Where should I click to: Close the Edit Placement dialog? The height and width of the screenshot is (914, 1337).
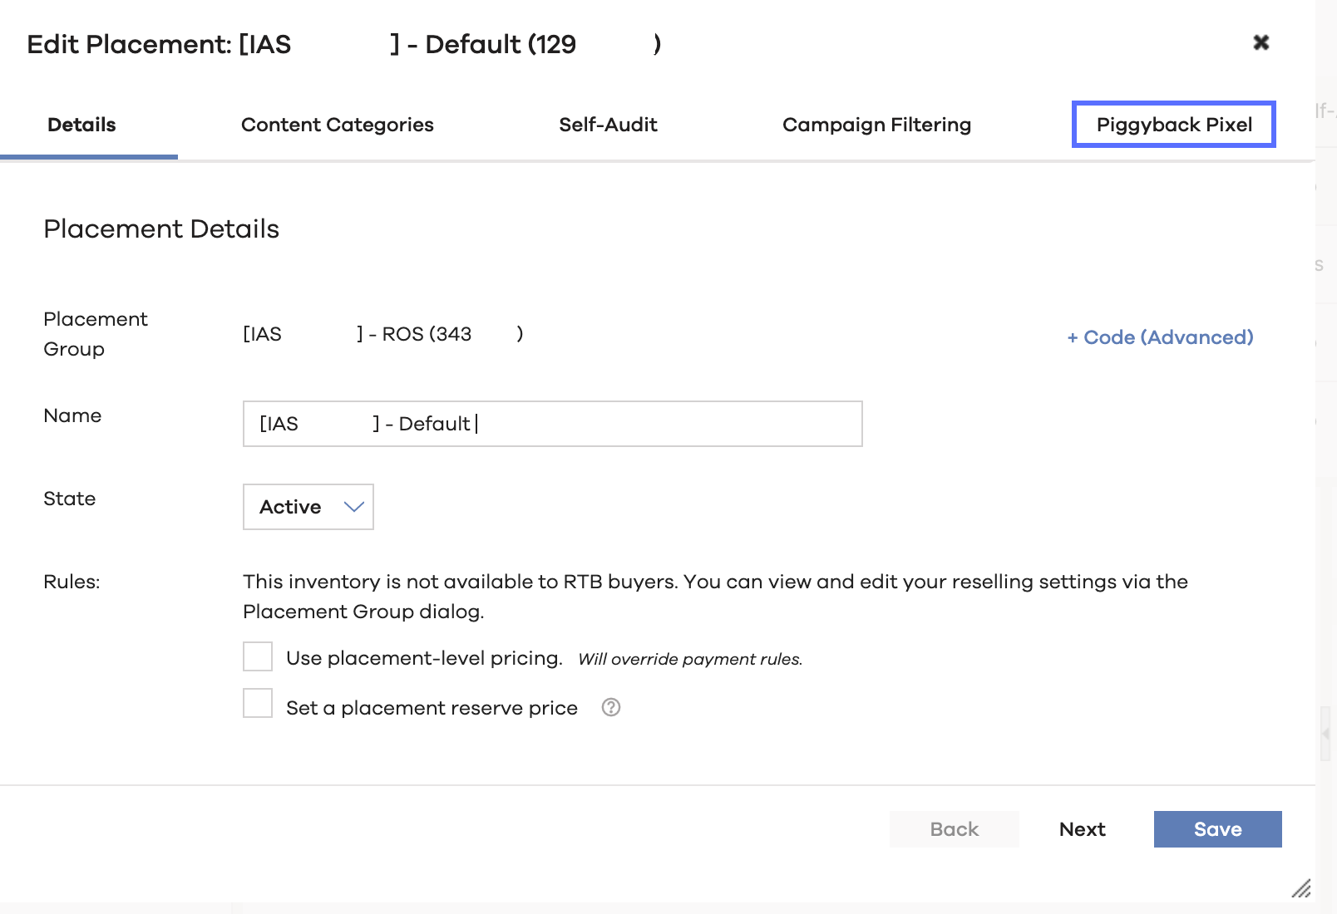tap(1261, 42)
